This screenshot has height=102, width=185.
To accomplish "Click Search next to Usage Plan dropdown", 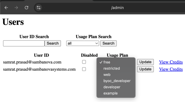I will click(109, 43).
